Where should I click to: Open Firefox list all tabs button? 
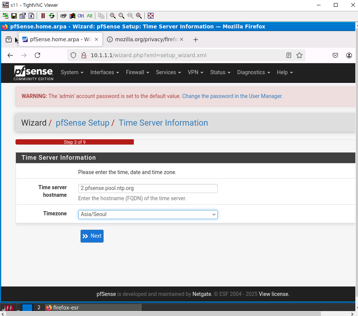[x=9, y=39]
